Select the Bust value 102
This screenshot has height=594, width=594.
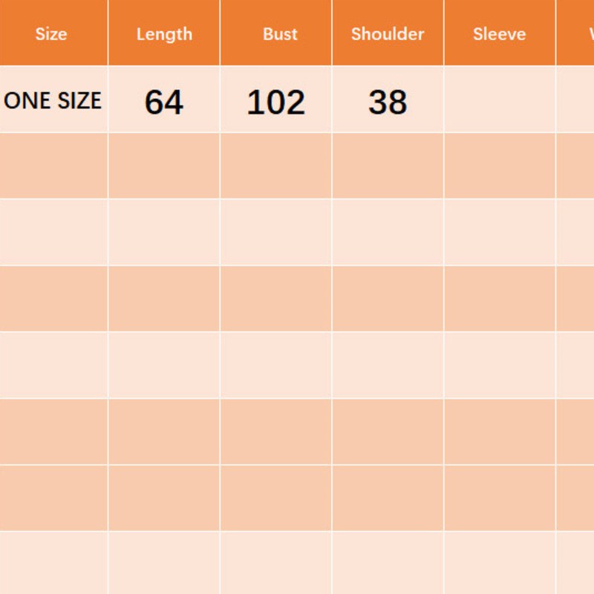275,102
